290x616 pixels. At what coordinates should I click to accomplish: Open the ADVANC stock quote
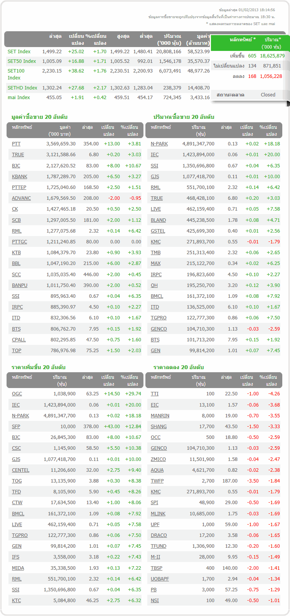click(x=21, y=198)
